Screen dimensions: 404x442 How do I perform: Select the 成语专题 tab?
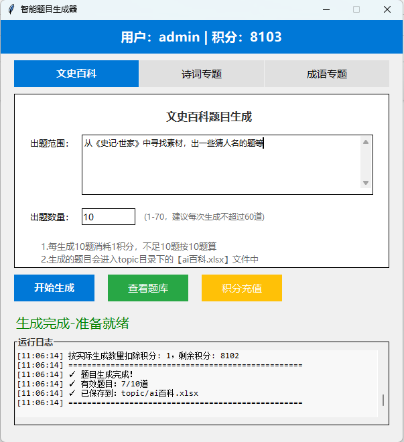click(x=326, y=74)
